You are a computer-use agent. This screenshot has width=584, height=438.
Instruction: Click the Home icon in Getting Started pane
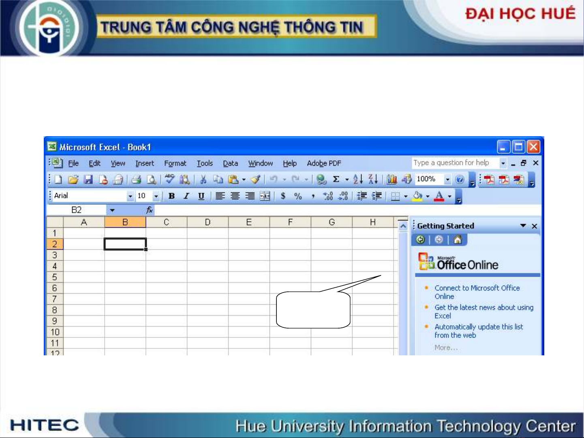[x=458, y=240]
